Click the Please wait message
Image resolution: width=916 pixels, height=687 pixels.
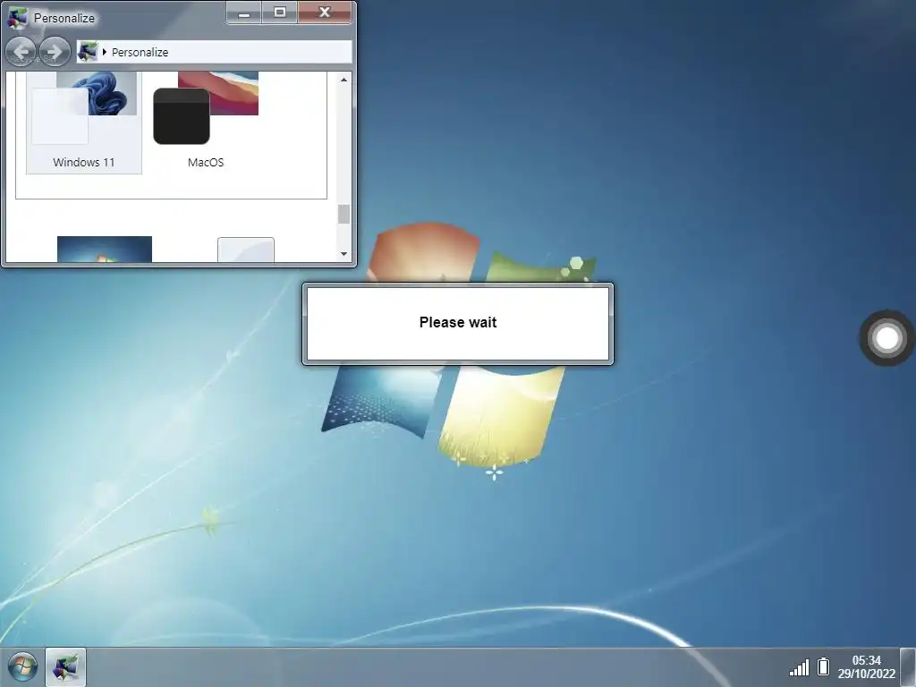[458, 322]
